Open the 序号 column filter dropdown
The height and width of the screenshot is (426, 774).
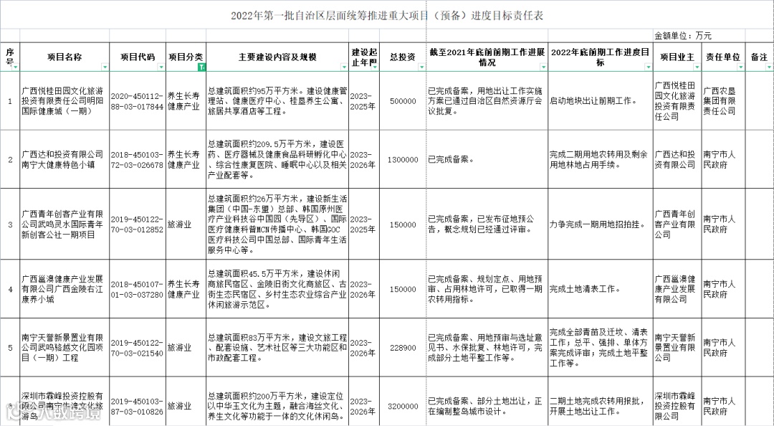click(x=16, y=67)
